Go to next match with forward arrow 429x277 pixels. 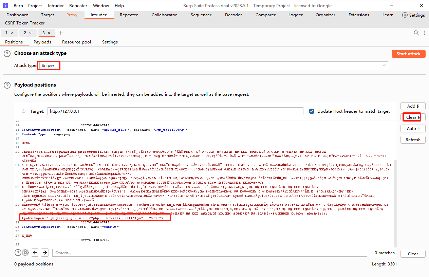(45, 253)
